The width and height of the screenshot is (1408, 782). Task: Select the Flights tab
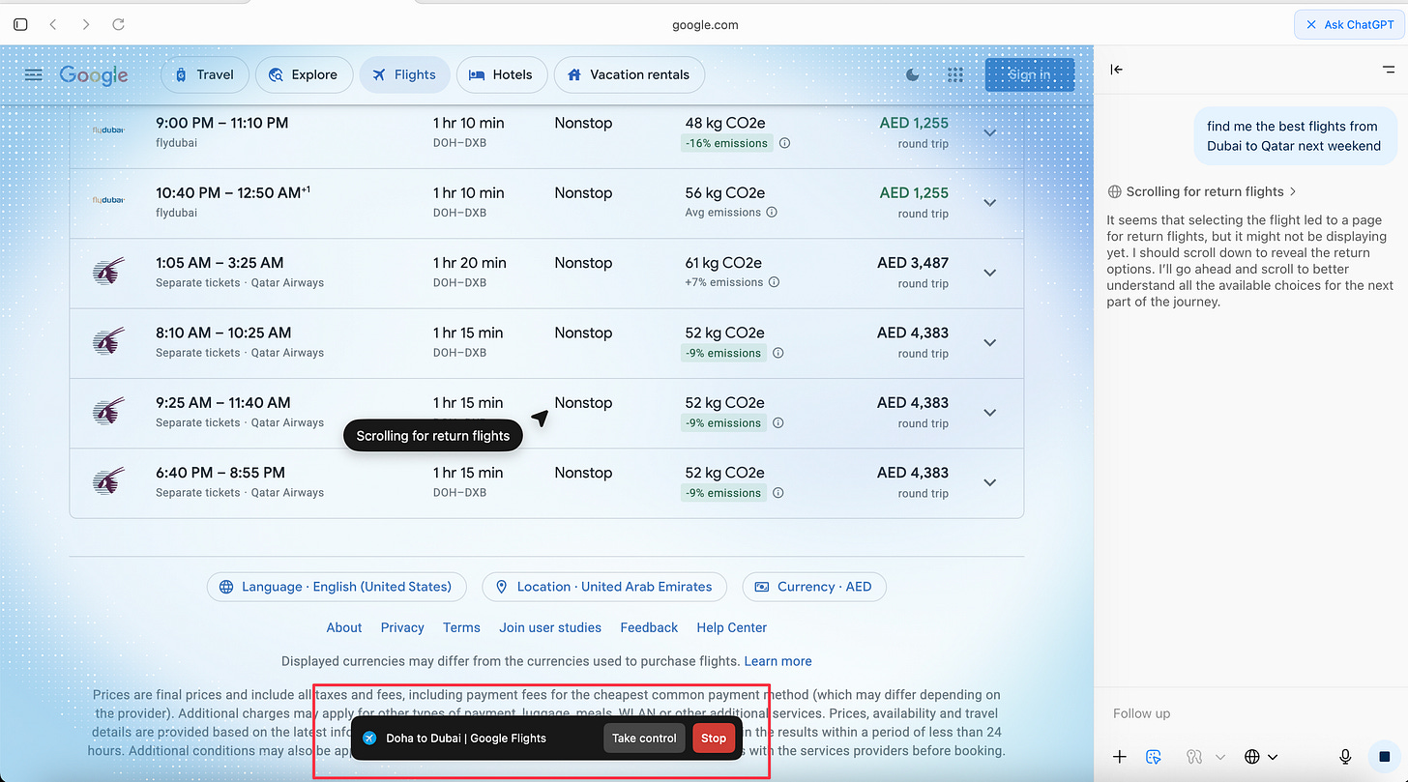(x=404, y=74)
